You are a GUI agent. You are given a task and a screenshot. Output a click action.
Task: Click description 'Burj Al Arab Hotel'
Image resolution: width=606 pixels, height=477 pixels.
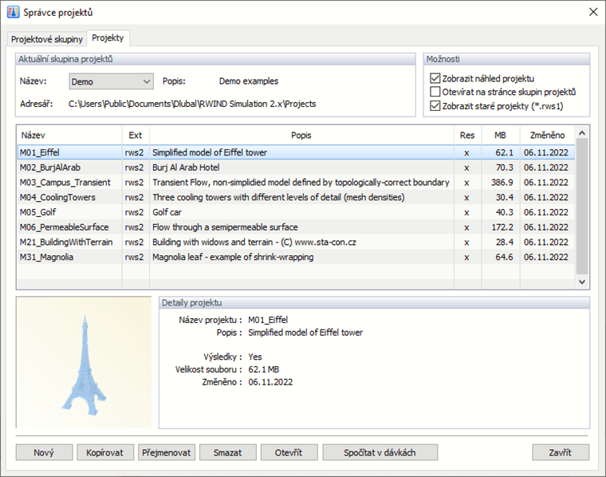click(x=186, y=168)
